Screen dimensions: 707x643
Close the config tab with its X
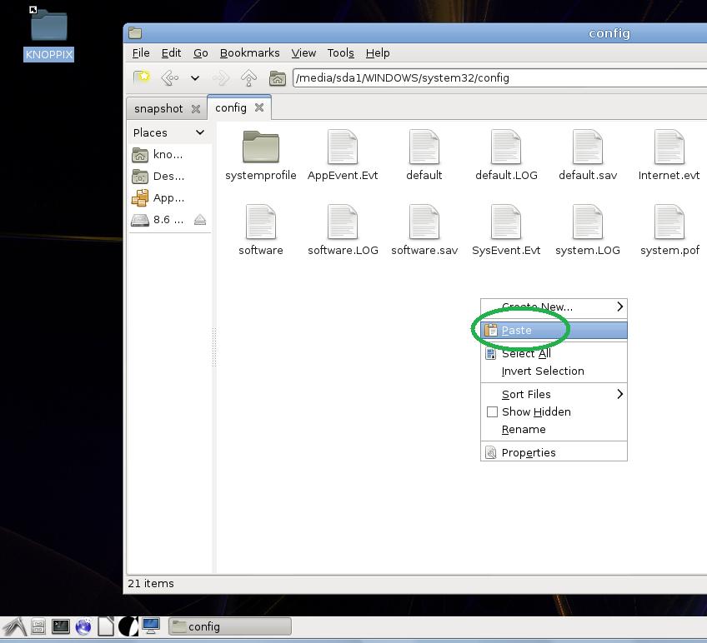click(259, 107)
